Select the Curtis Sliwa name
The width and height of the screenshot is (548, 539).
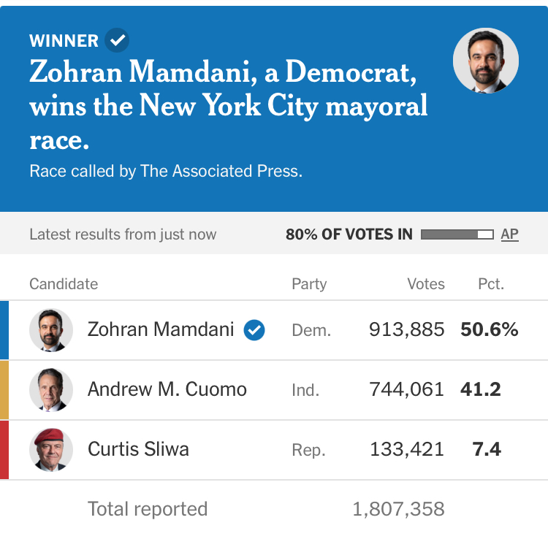coord(138,448)
